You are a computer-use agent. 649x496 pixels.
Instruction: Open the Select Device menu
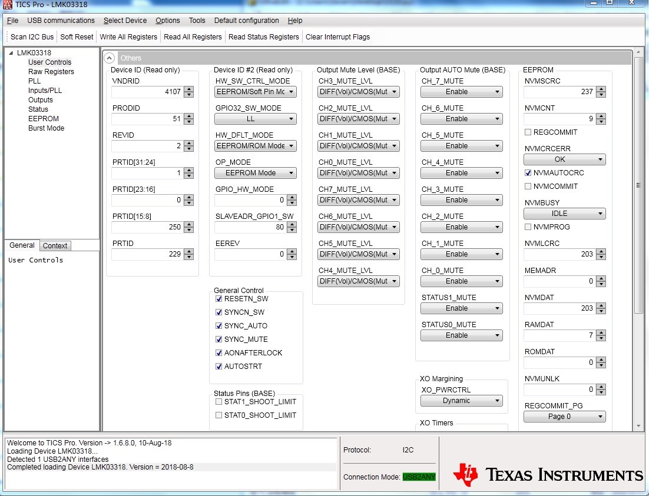125,20
